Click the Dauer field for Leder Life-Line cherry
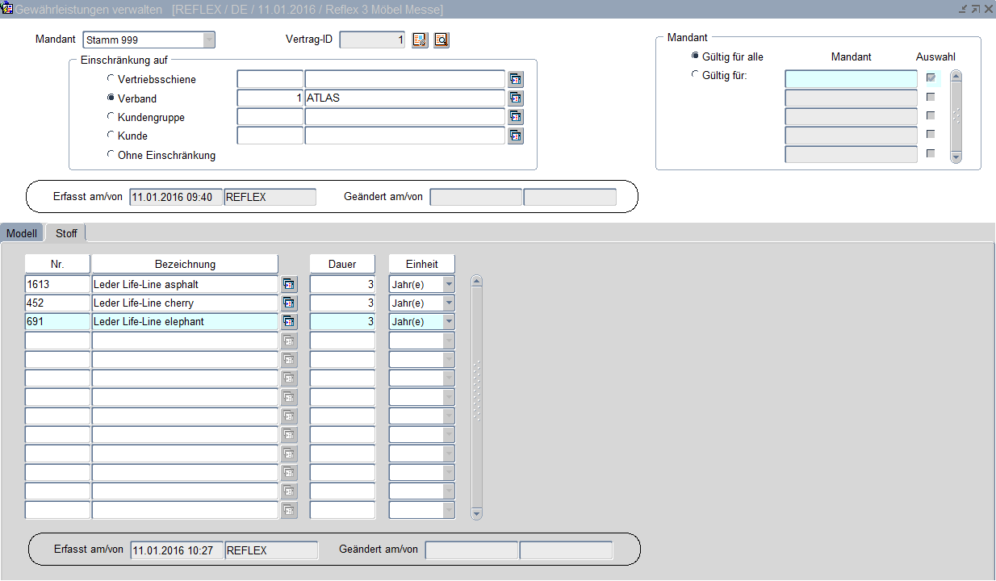This screenshot has height=581, width=996. click(342, 303)
